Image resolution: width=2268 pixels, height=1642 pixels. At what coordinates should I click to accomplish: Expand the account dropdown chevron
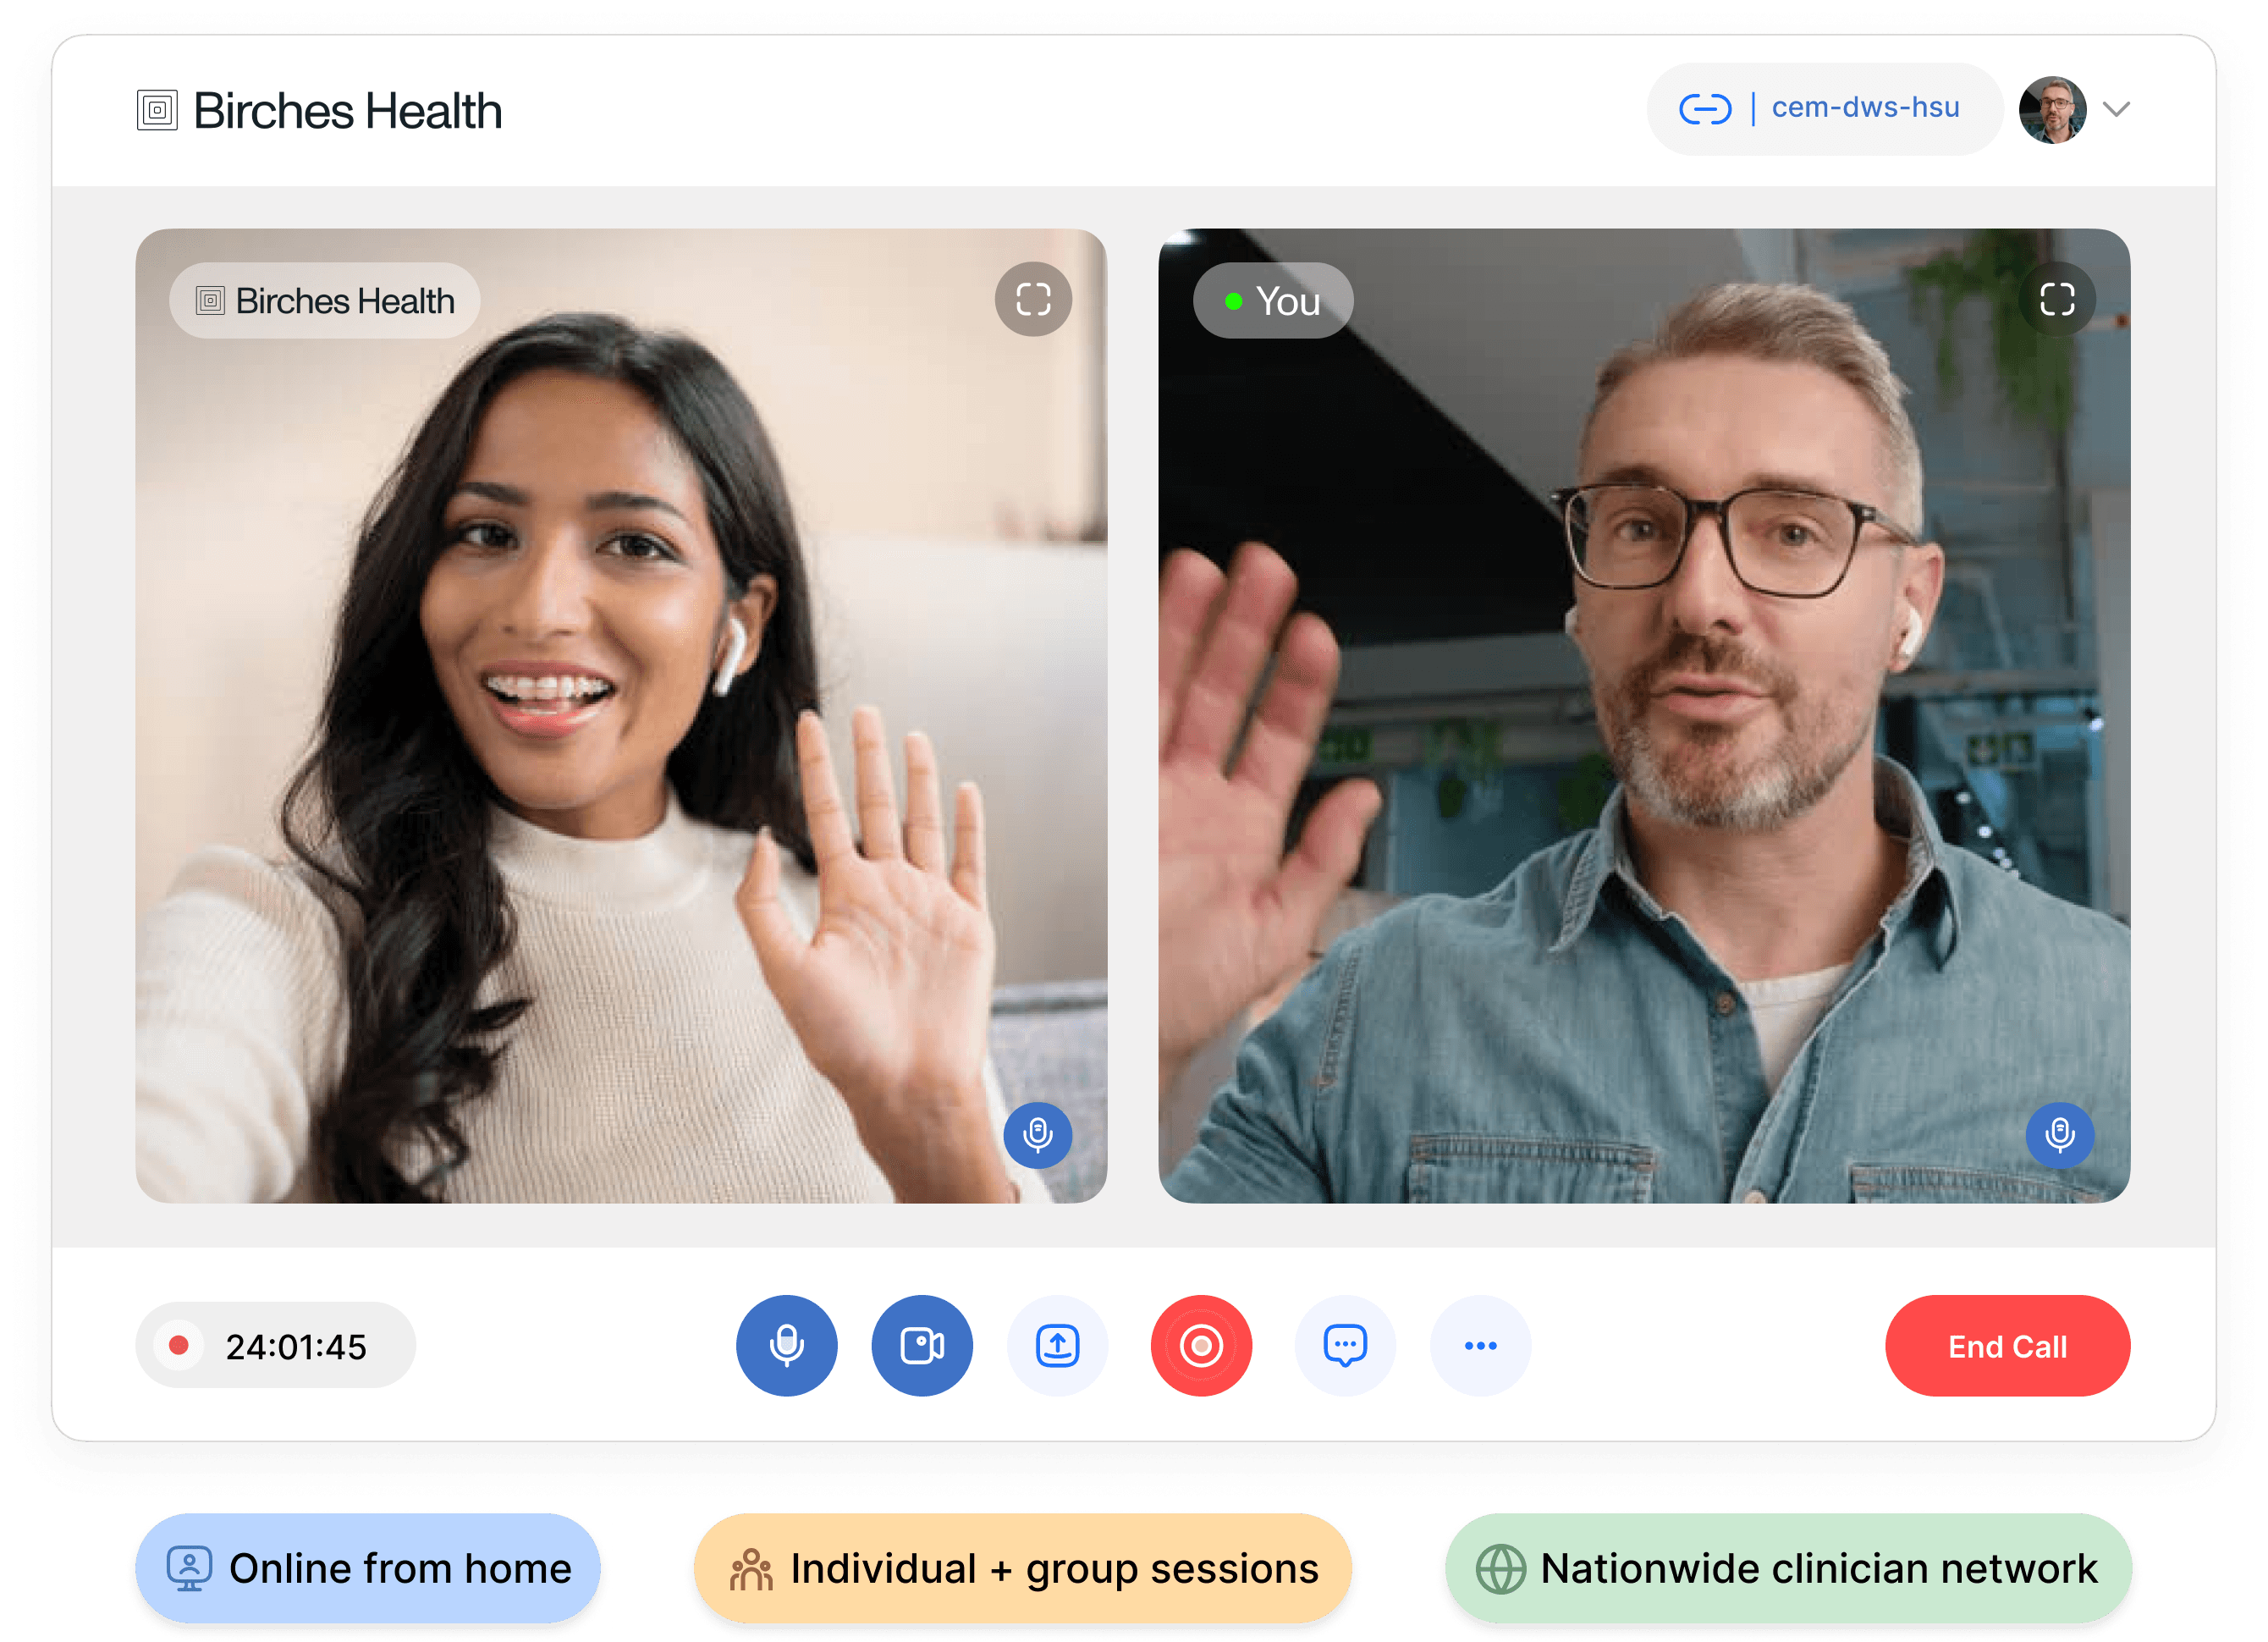2116,109
